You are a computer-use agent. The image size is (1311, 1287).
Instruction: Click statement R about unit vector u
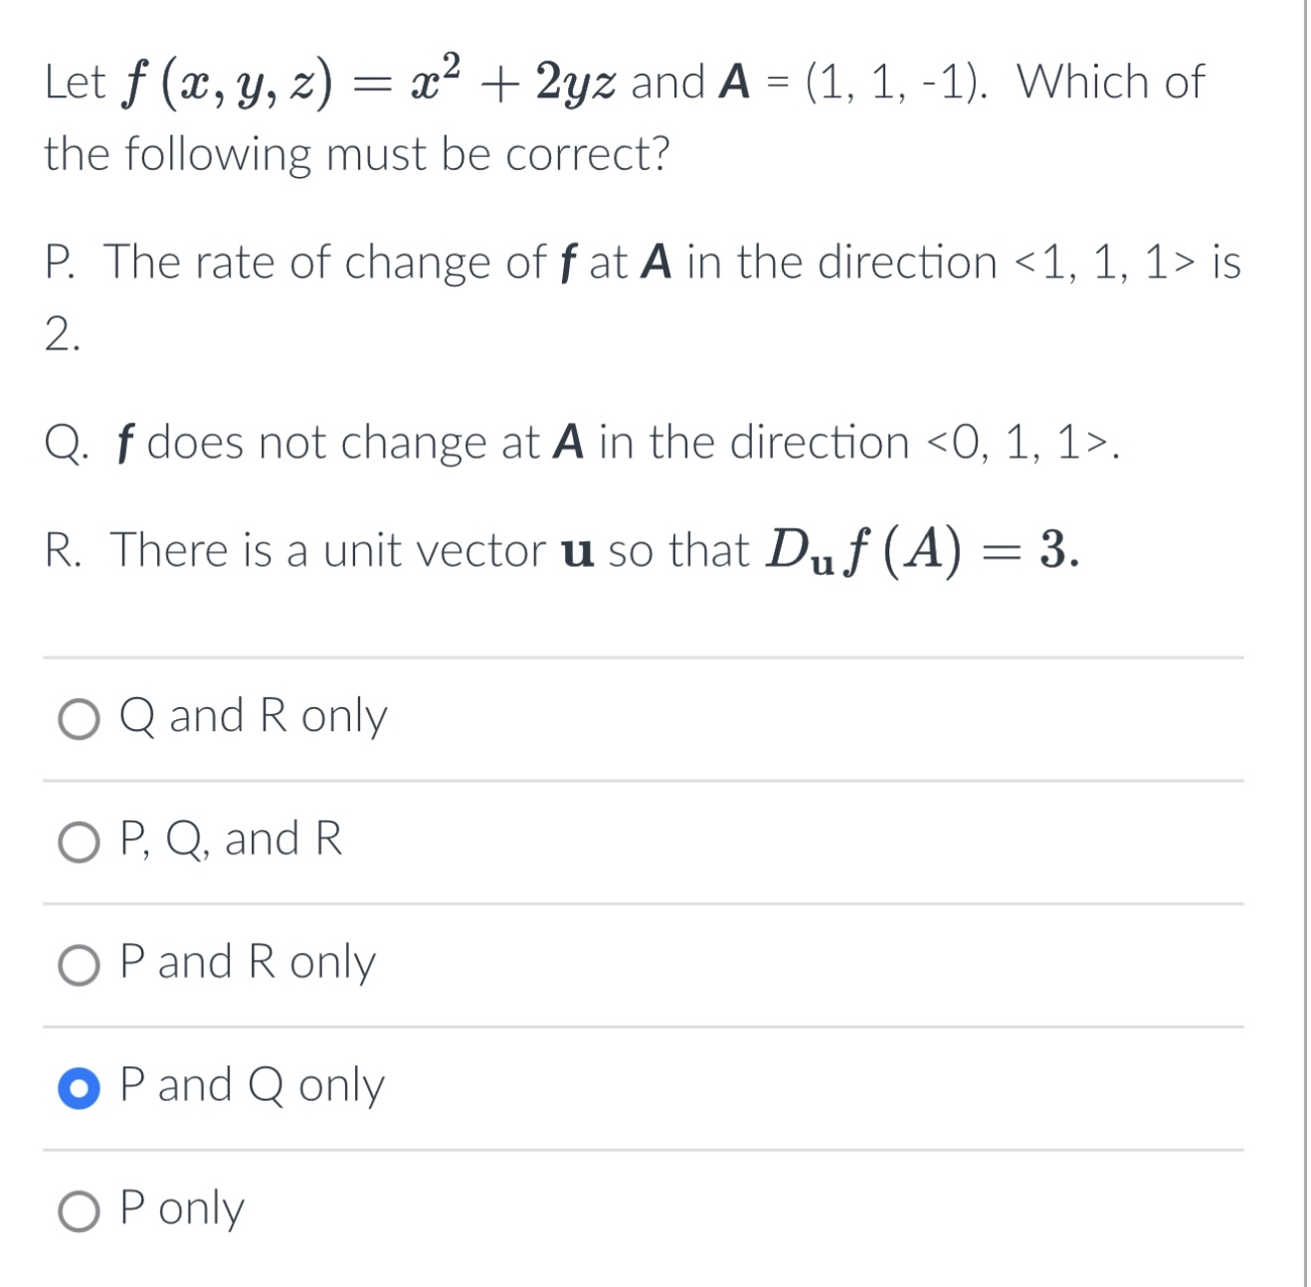point(562,551)
